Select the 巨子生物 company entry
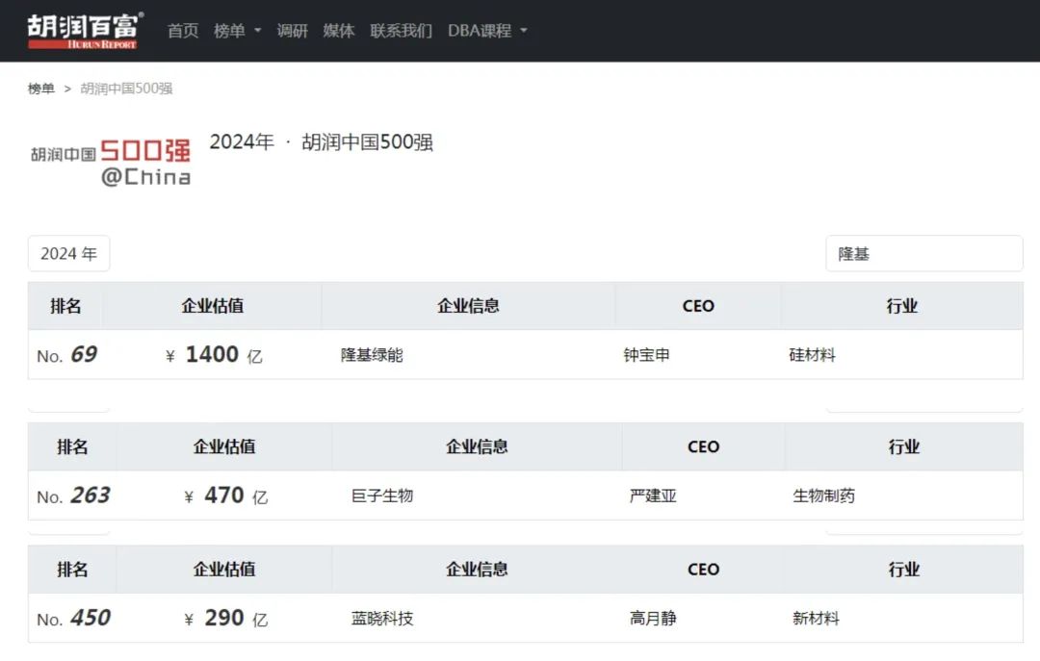 tap(382, 496)
